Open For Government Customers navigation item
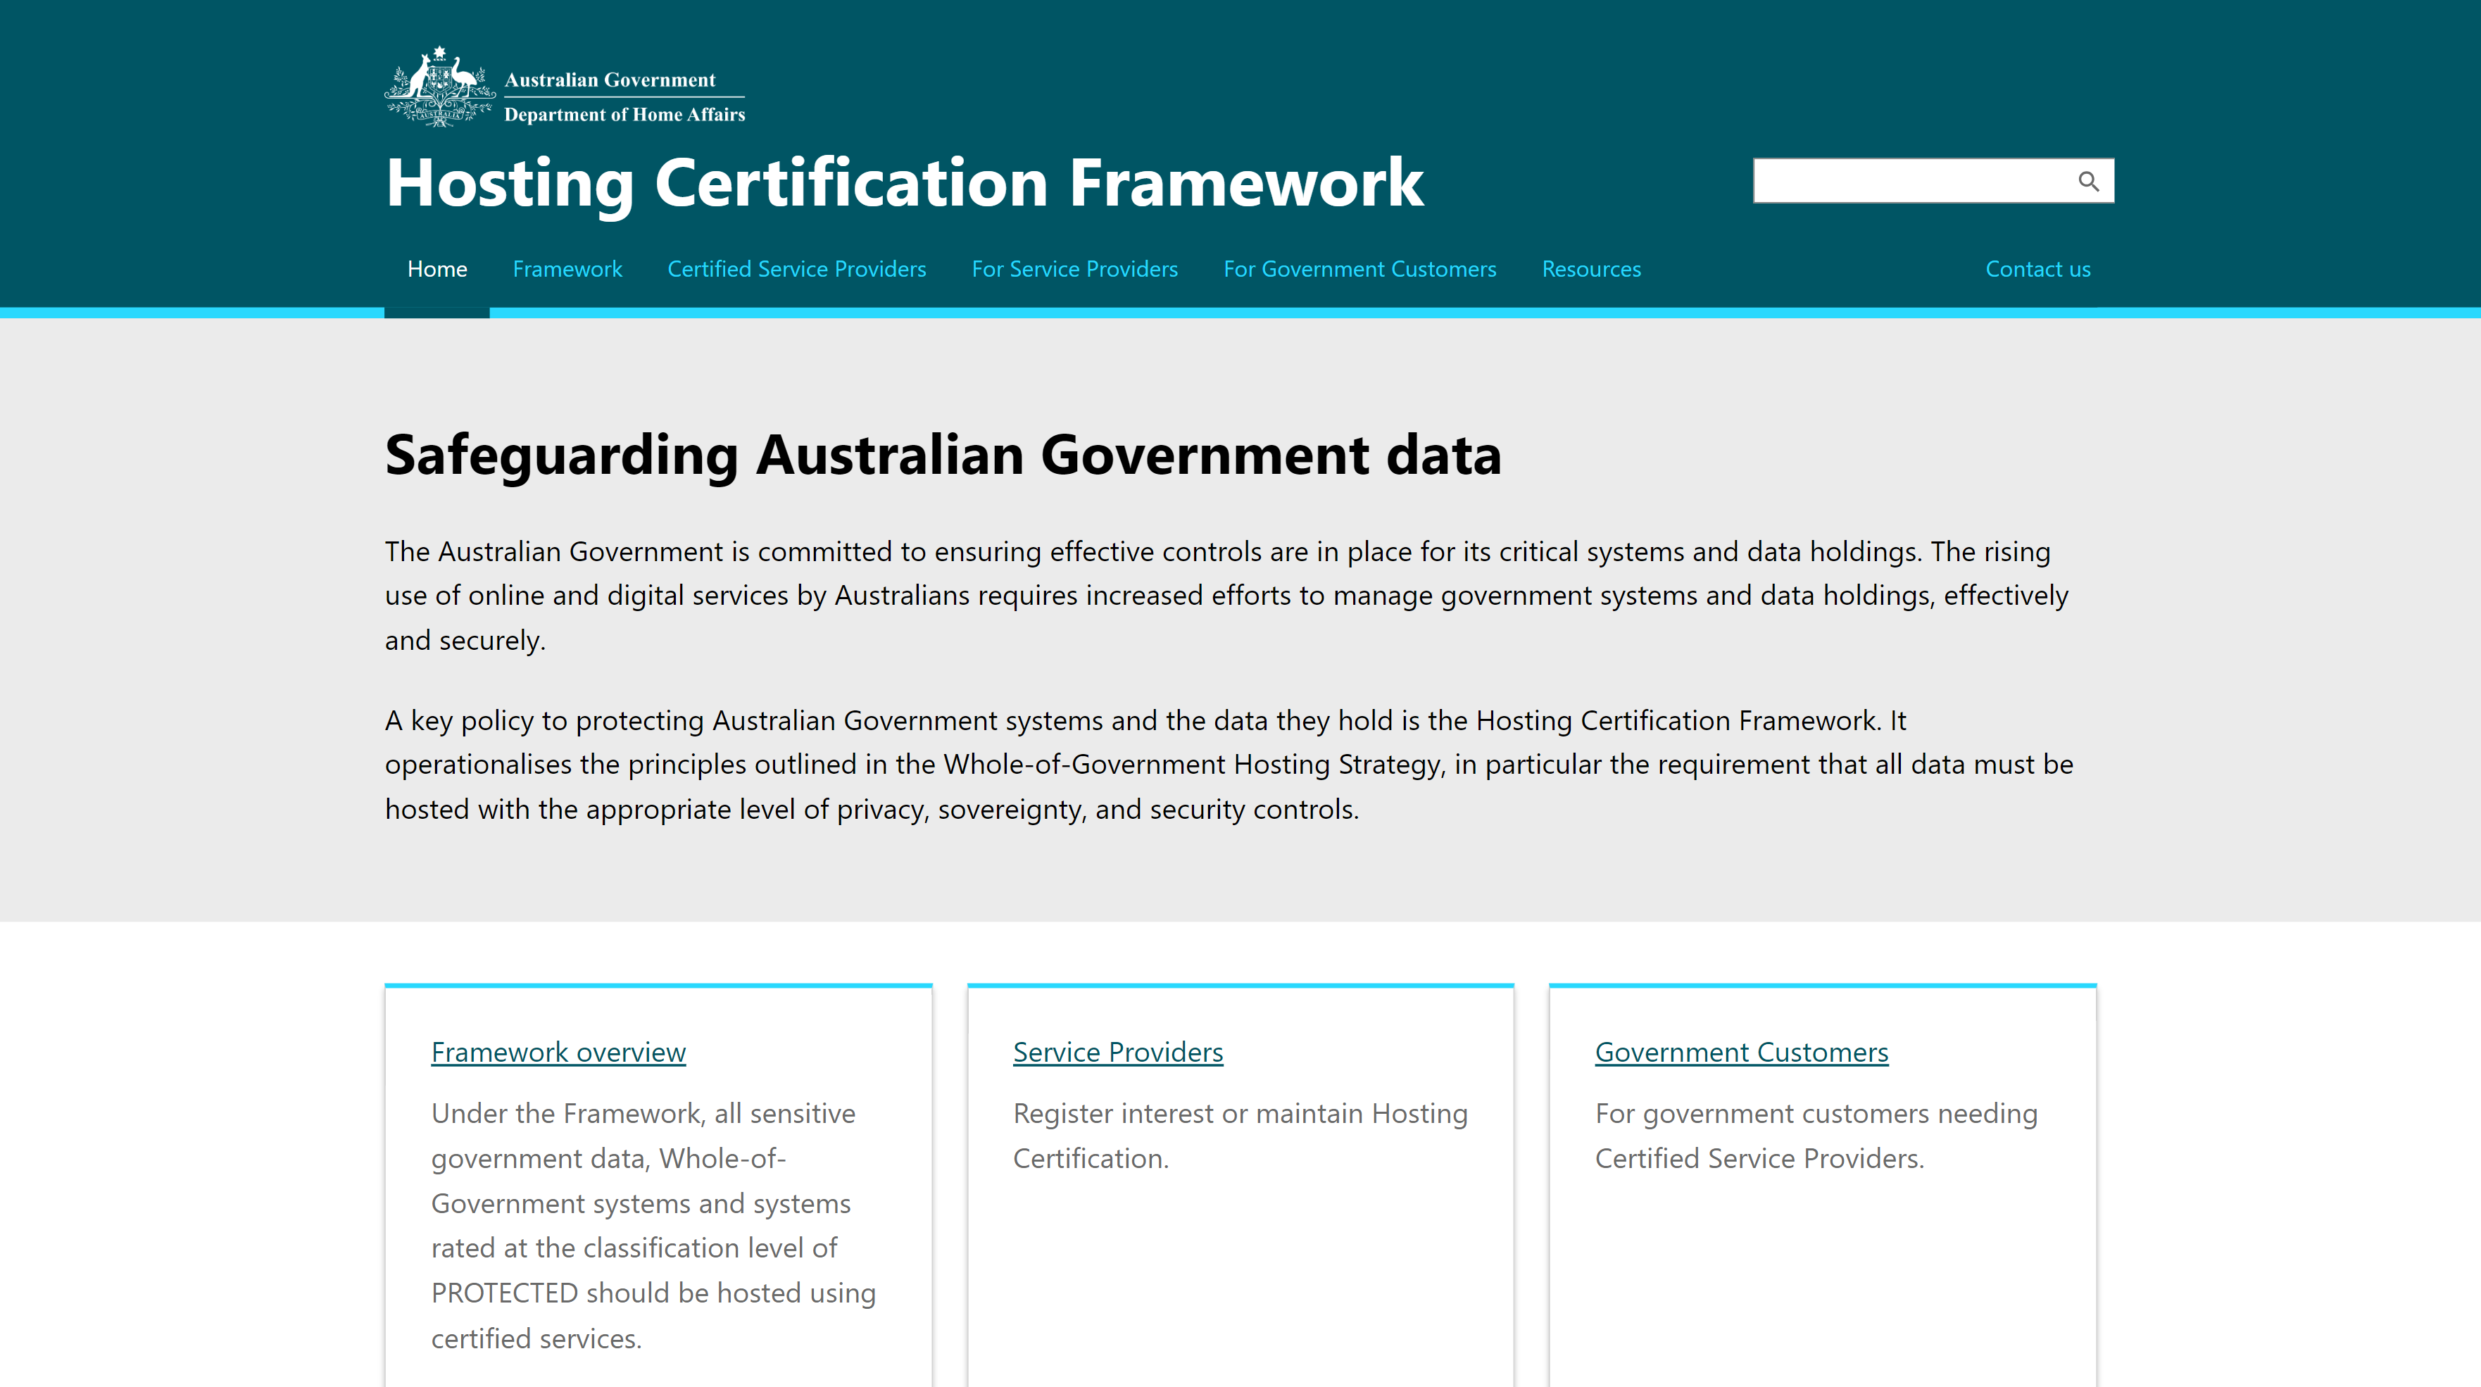This screenshot has width=2481, height=1387. pyautogui.click(x=1359, y=269)
